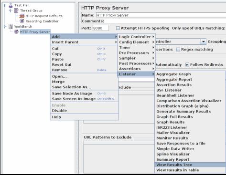This screenshot has width=226, height=176.
Task: Collapse the WorkBench tree node
Action: 5,26
